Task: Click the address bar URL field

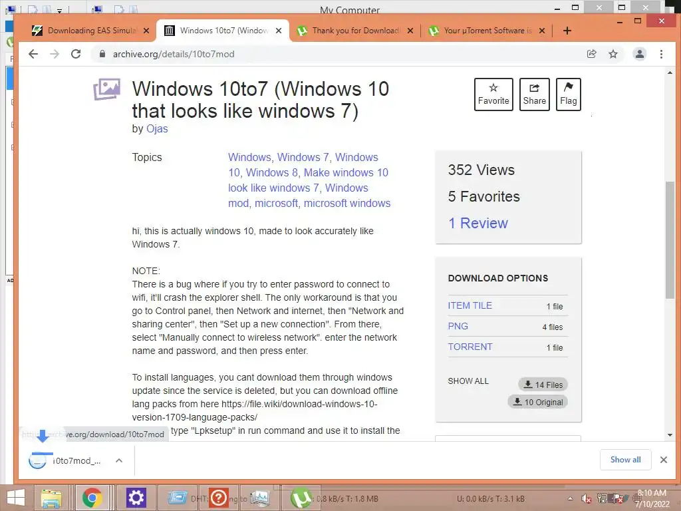Action: (339, 54)
